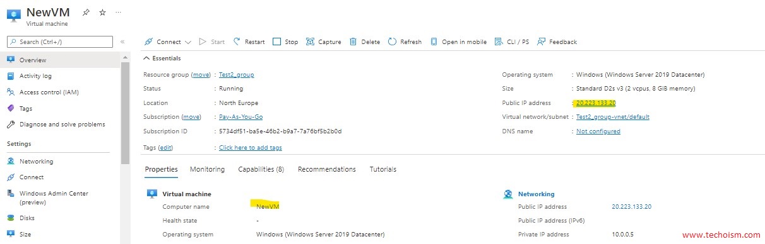The width and height of the screenshot is (765, 244).
Task: Mark NewVM as favorite with star icon
Action: pyautogui.click(x=103, y=13)
